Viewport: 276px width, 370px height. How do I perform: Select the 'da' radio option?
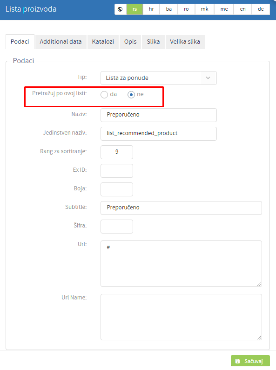tap(104, 95)
